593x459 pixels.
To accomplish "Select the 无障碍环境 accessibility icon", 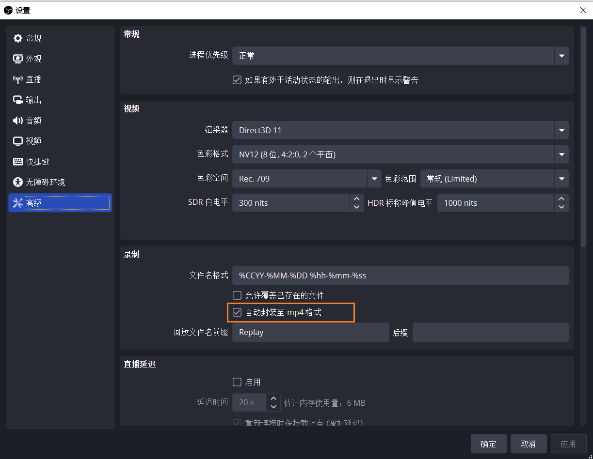I will click(18, 182).
